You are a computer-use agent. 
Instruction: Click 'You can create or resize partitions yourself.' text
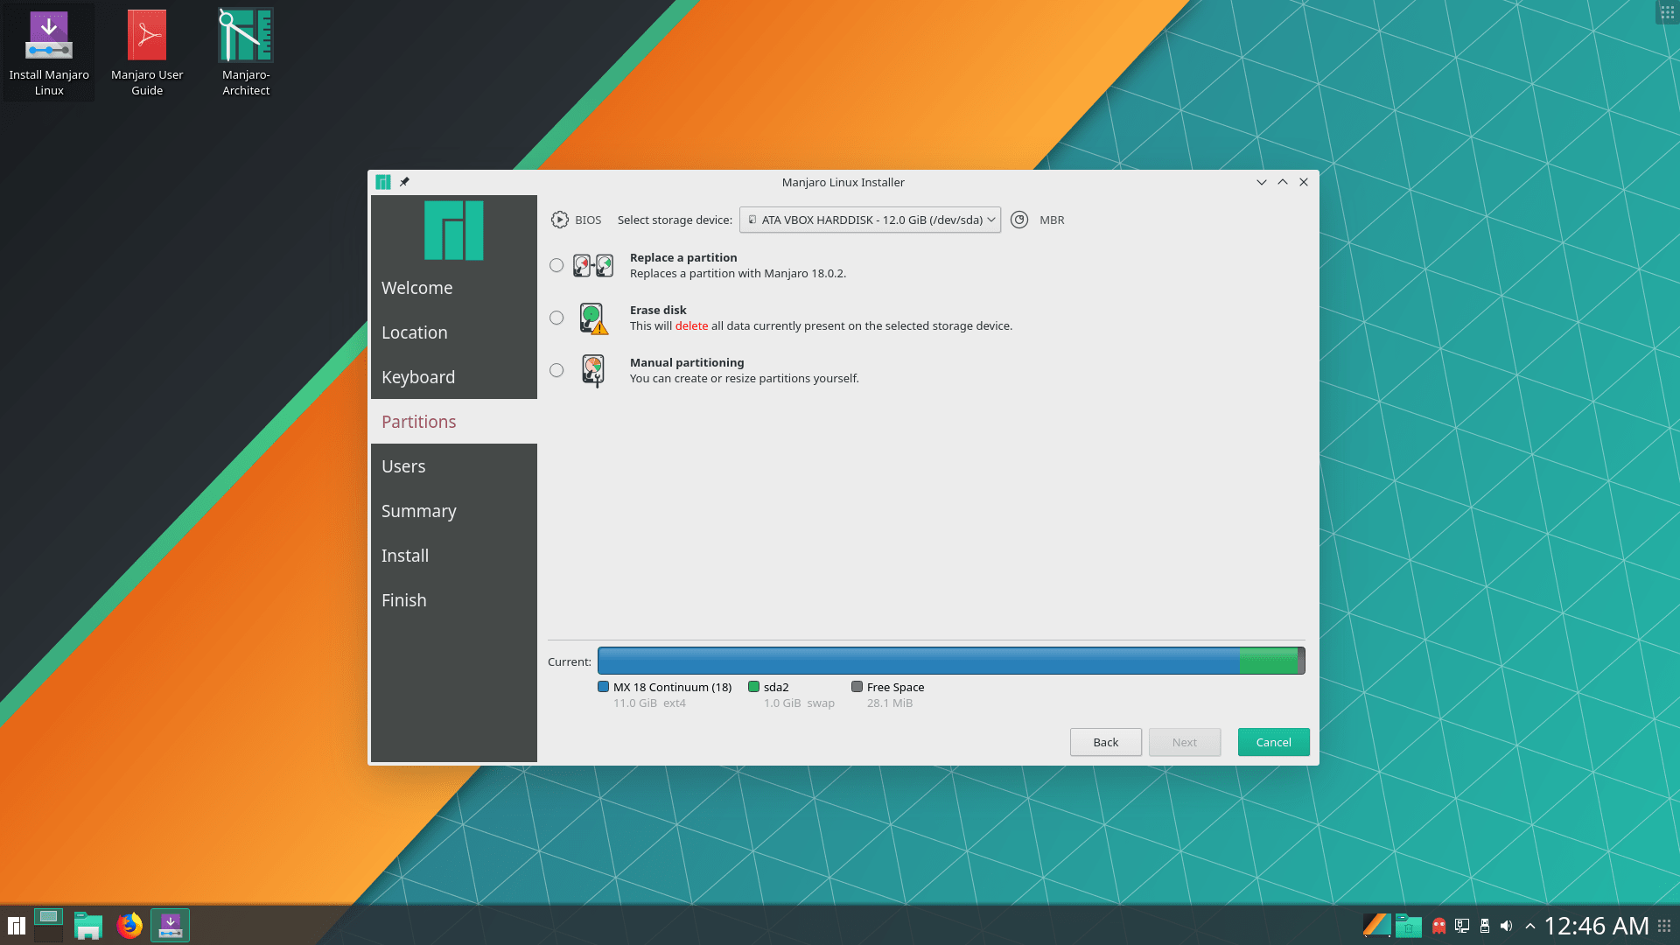point(744,378)
